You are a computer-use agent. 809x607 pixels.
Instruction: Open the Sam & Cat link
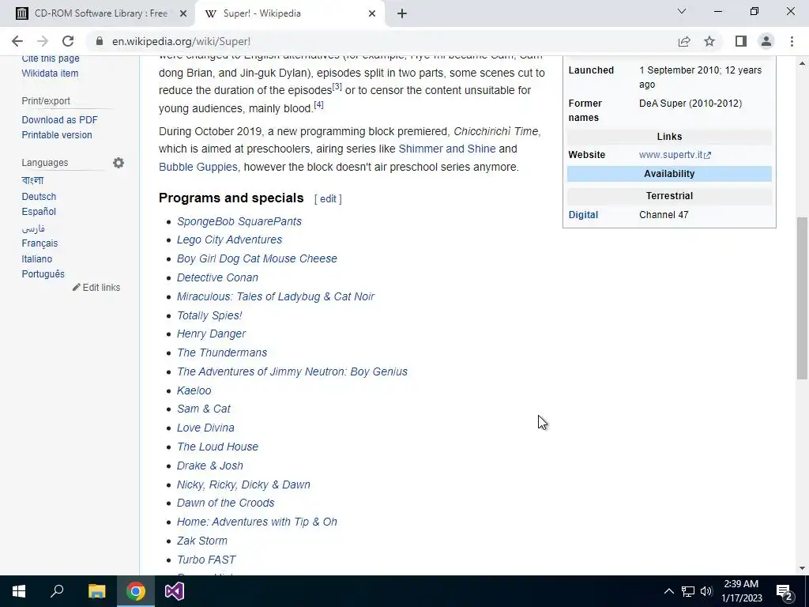tap(204, 409)
